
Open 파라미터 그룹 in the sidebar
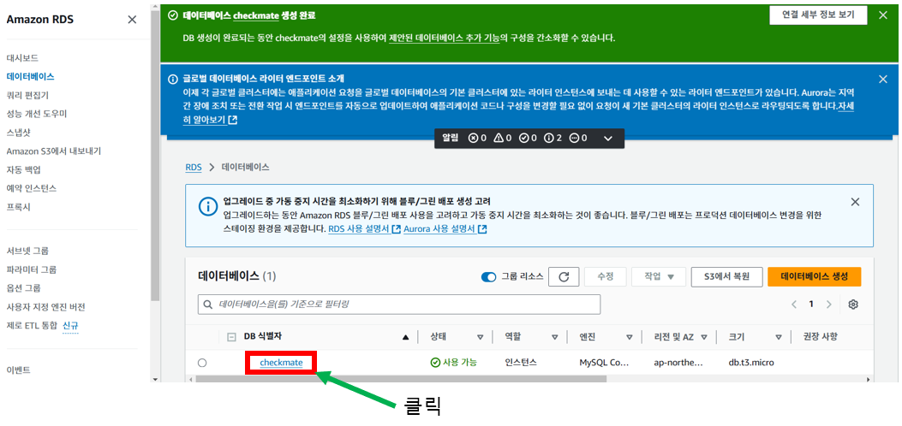32,269
